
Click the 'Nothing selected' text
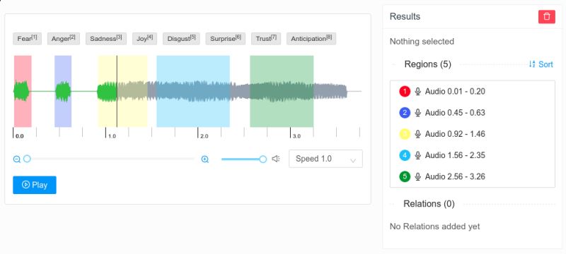click(x=422, y=42)
